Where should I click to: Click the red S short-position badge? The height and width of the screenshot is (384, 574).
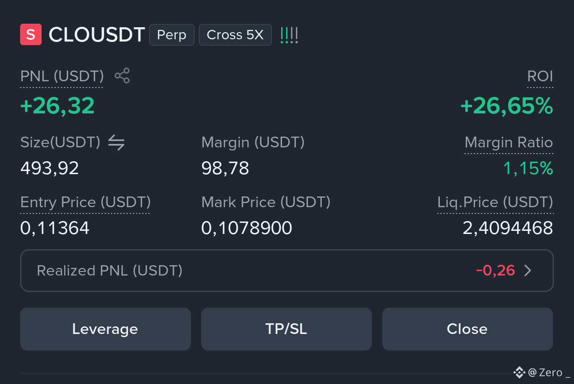[x=31, y=35]
